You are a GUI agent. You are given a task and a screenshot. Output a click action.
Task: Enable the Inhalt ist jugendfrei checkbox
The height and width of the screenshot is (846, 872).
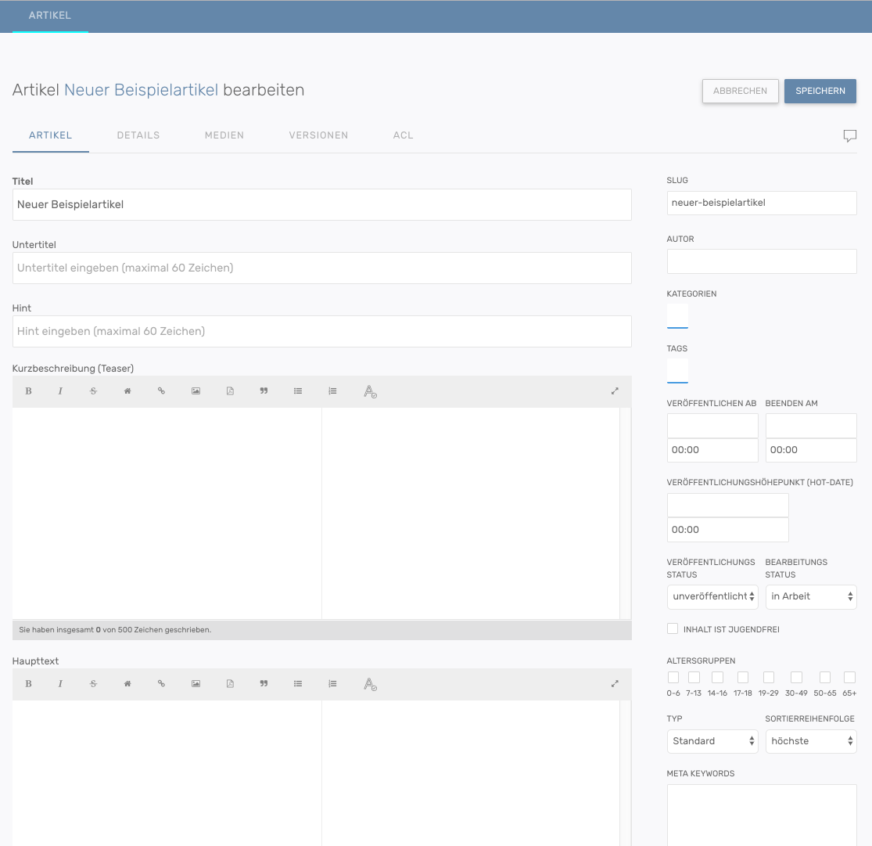673,629
